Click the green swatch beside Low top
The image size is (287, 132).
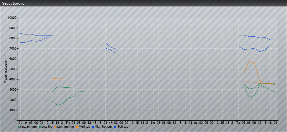coord(40,127)
